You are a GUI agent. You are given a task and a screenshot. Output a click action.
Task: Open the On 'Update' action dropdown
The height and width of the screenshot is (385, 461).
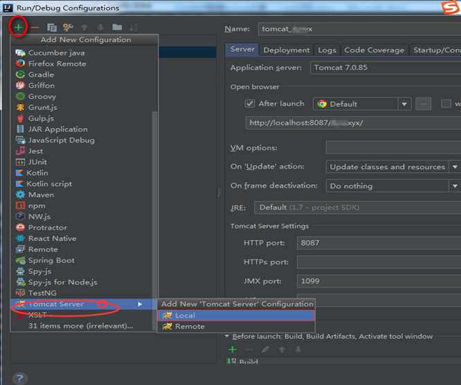coord(393,167)
